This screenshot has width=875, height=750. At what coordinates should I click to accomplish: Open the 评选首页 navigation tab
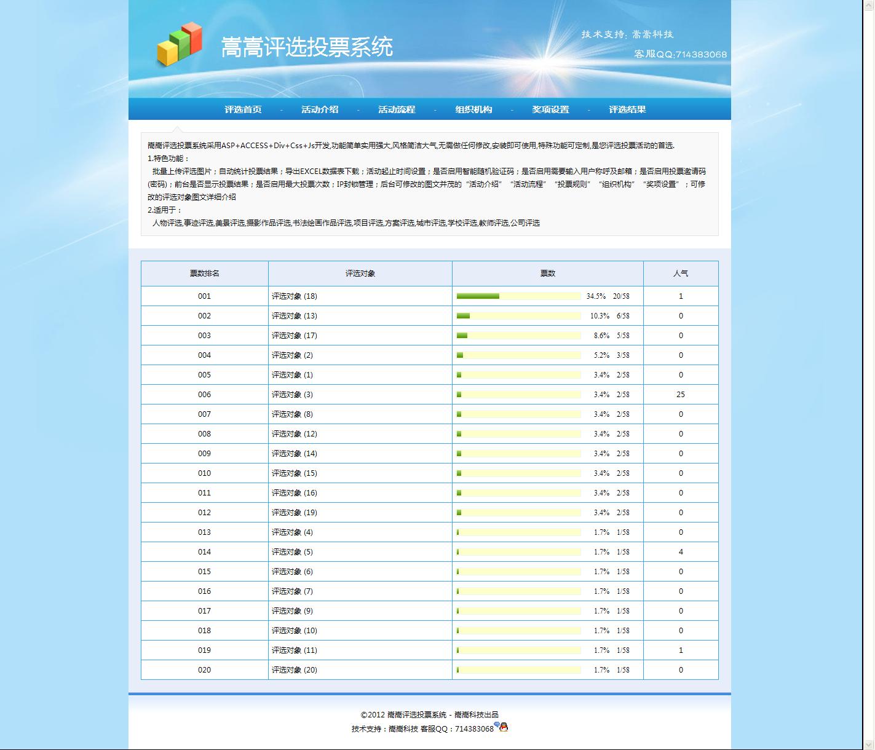click(x=243, y=109)
